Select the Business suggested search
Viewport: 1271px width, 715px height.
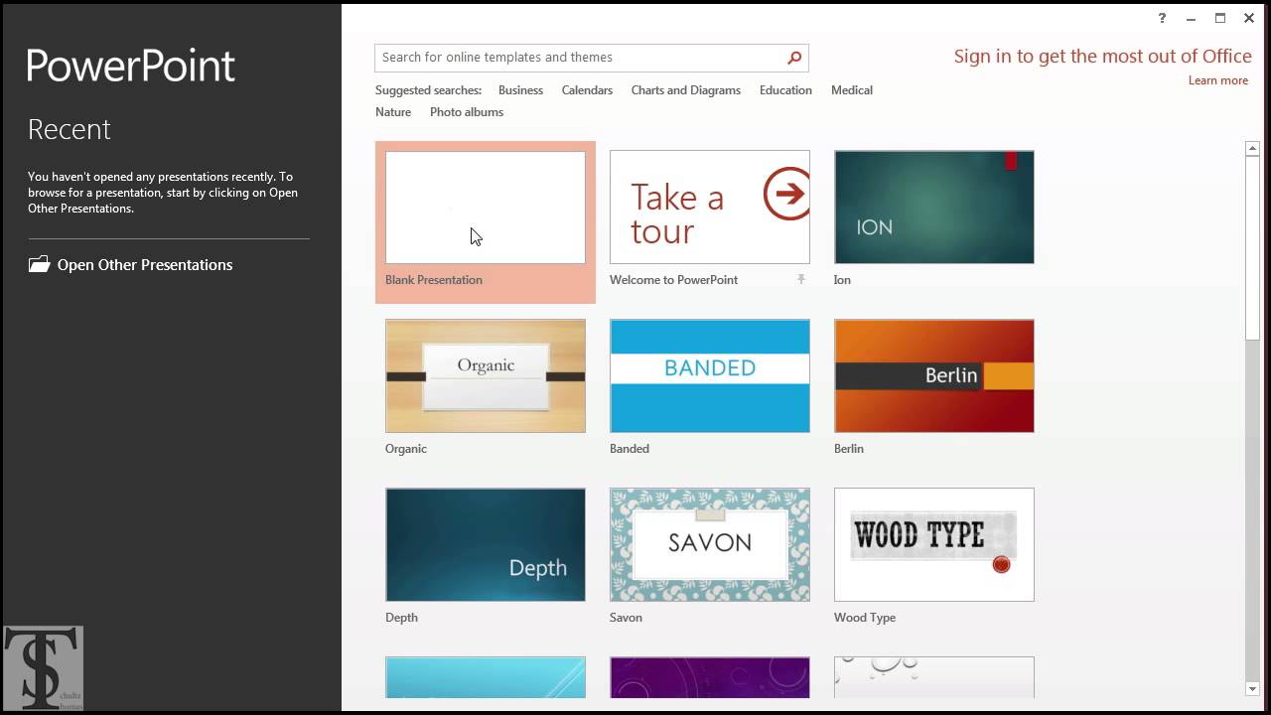(520, 90)
